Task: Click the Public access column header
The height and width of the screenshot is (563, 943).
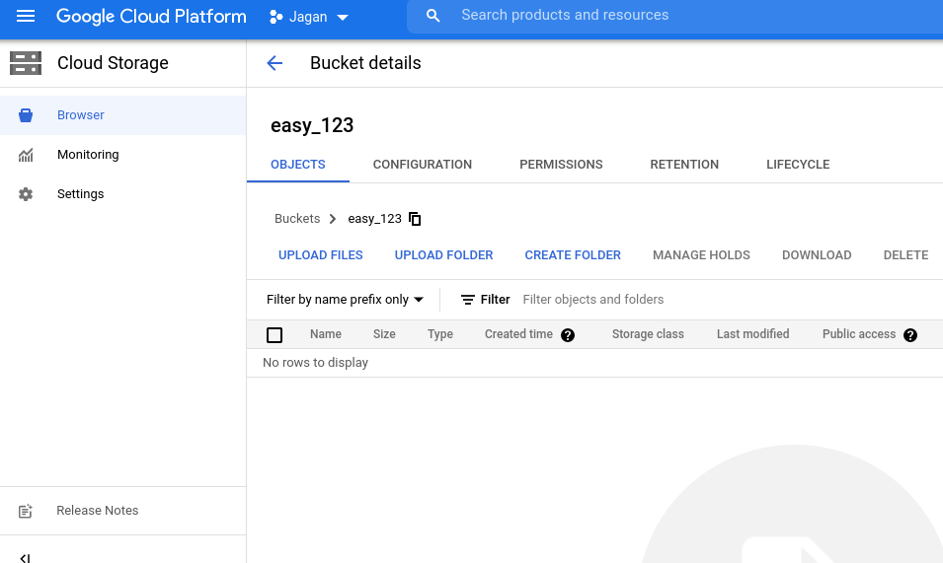Action: click(859, 334)
